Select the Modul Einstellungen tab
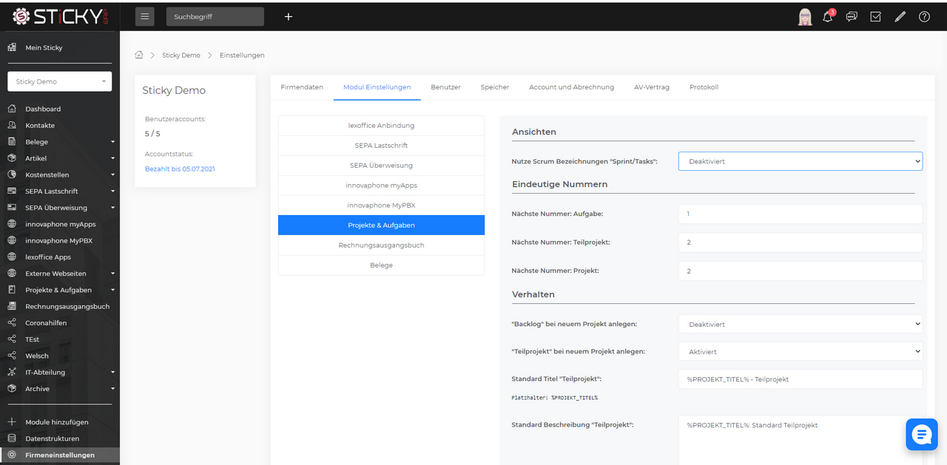 click(377, 86)
